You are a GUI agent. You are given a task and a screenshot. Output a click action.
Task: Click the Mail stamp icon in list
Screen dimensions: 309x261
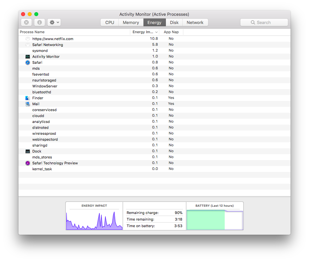tap(28, 104)
